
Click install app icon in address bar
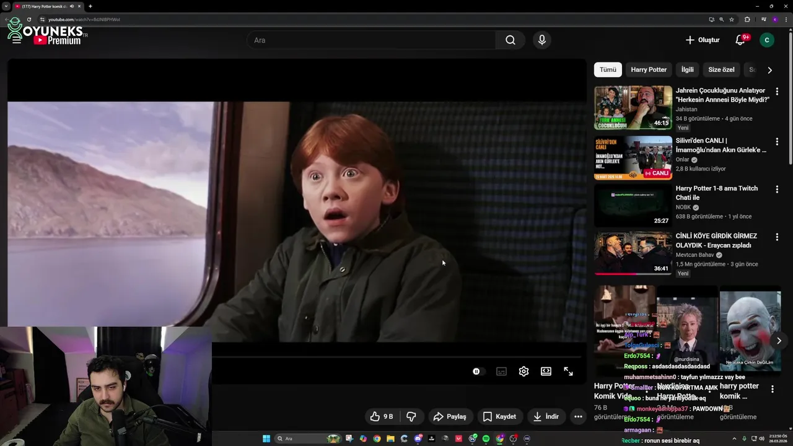click(x=712, y=19)
